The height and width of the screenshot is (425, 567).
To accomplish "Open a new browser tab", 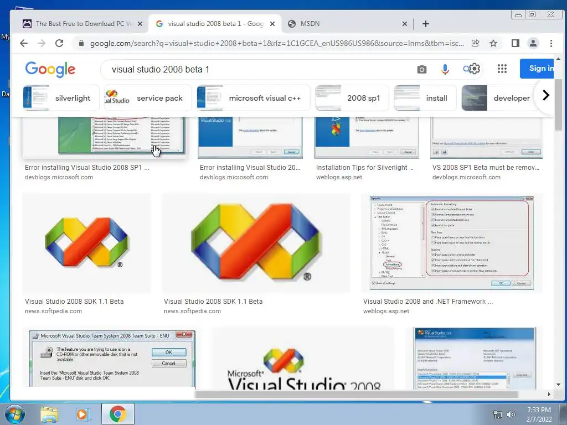I will pyautogui.click(x=426, y=24).
